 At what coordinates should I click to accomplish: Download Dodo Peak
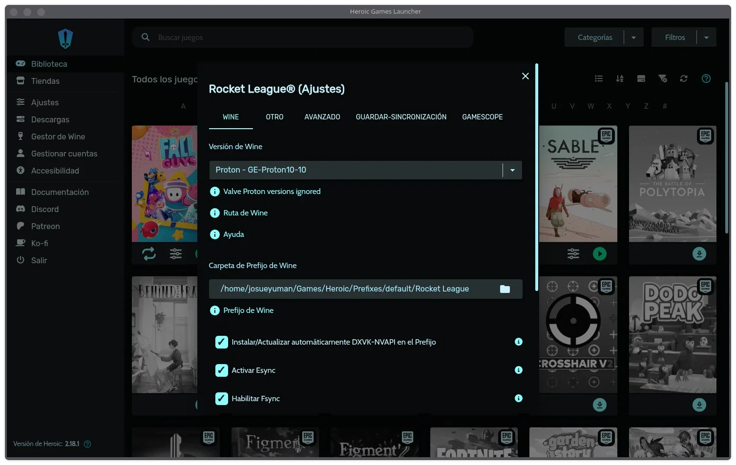[x=699, y=405]
